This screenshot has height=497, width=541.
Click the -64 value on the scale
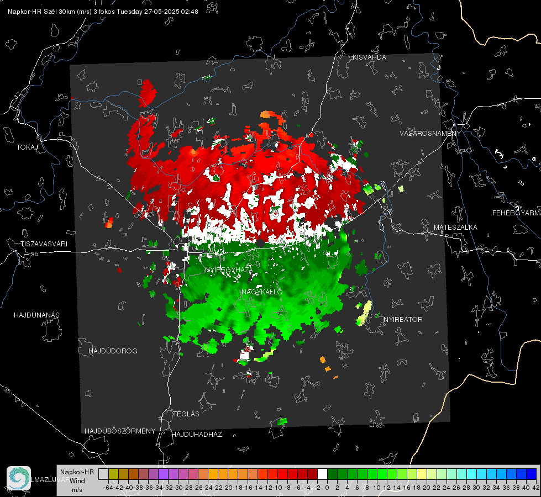click(x=108, y=488)
